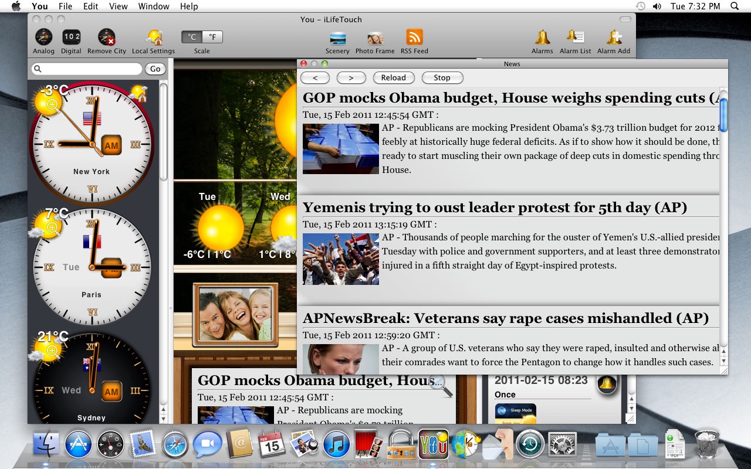This screenshot has width=751, height=469.
Task: Click News scrollbar down arrow
Action: [723, 361]
